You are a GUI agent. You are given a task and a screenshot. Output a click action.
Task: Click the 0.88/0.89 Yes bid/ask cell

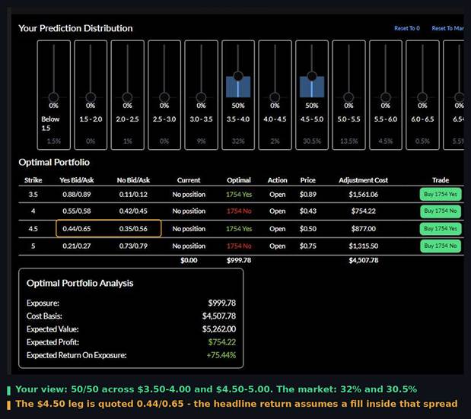[77, 195]
